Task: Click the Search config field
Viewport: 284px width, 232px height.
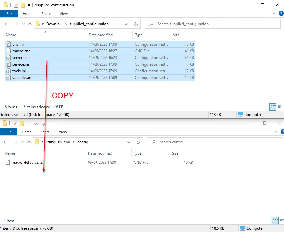Action: (215, 142)
